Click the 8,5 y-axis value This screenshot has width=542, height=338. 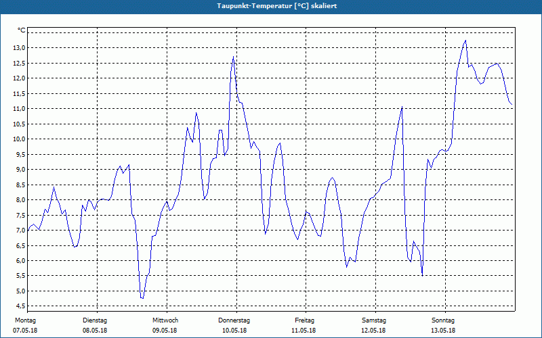pyautogui.click(x=20, y=185)
